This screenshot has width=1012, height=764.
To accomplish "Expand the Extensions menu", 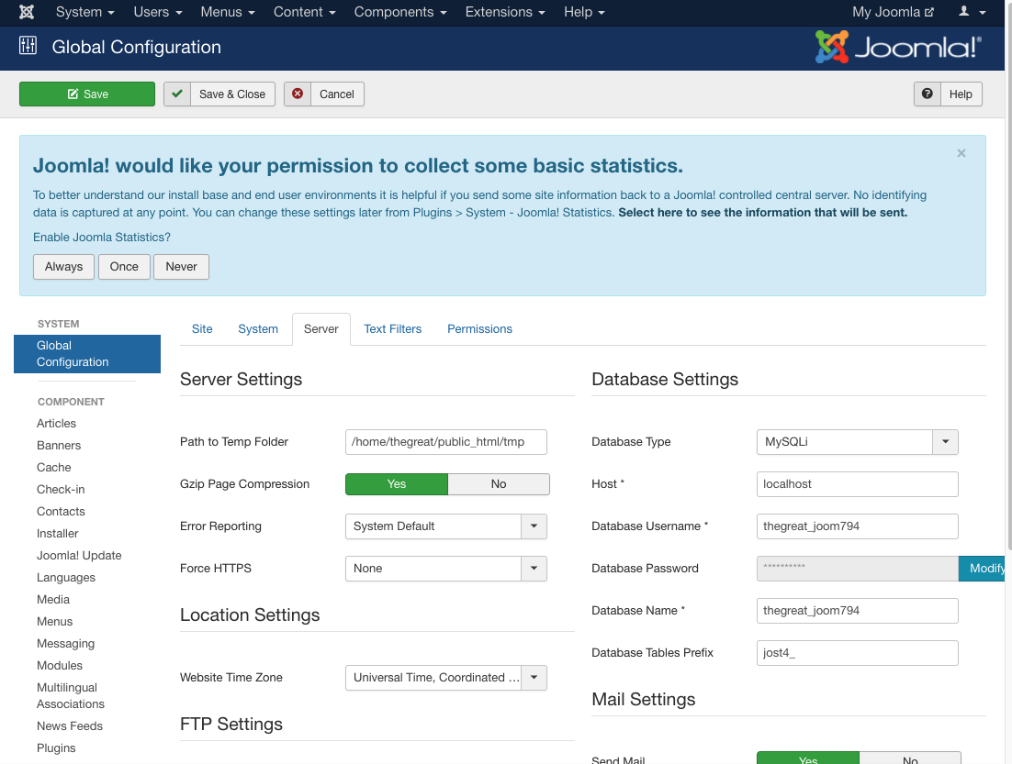I will pyautogui.click(x=505, y=12).
